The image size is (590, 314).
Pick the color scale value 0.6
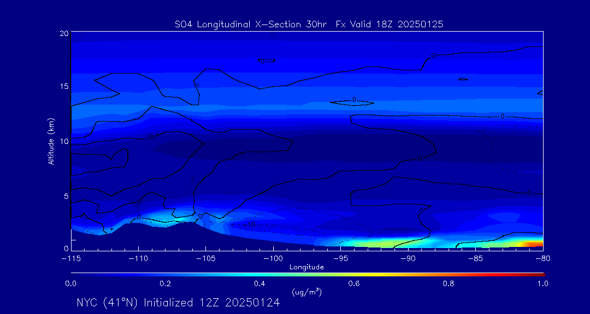coord(354,283)
